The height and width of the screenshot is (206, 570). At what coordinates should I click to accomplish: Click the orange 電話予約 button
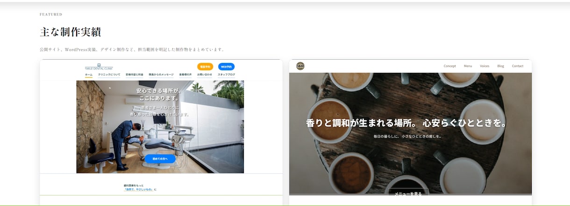tap(205, 67)
